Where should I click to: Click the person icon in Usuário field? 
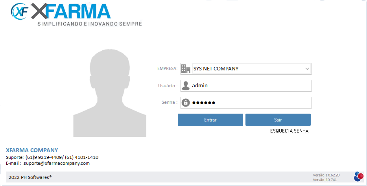tap(186, 86)
